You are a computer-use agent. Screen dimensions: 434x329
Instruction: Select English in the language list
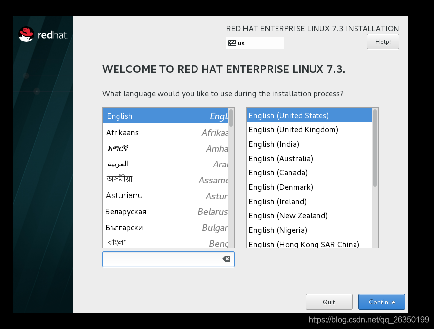pos(165,116)
